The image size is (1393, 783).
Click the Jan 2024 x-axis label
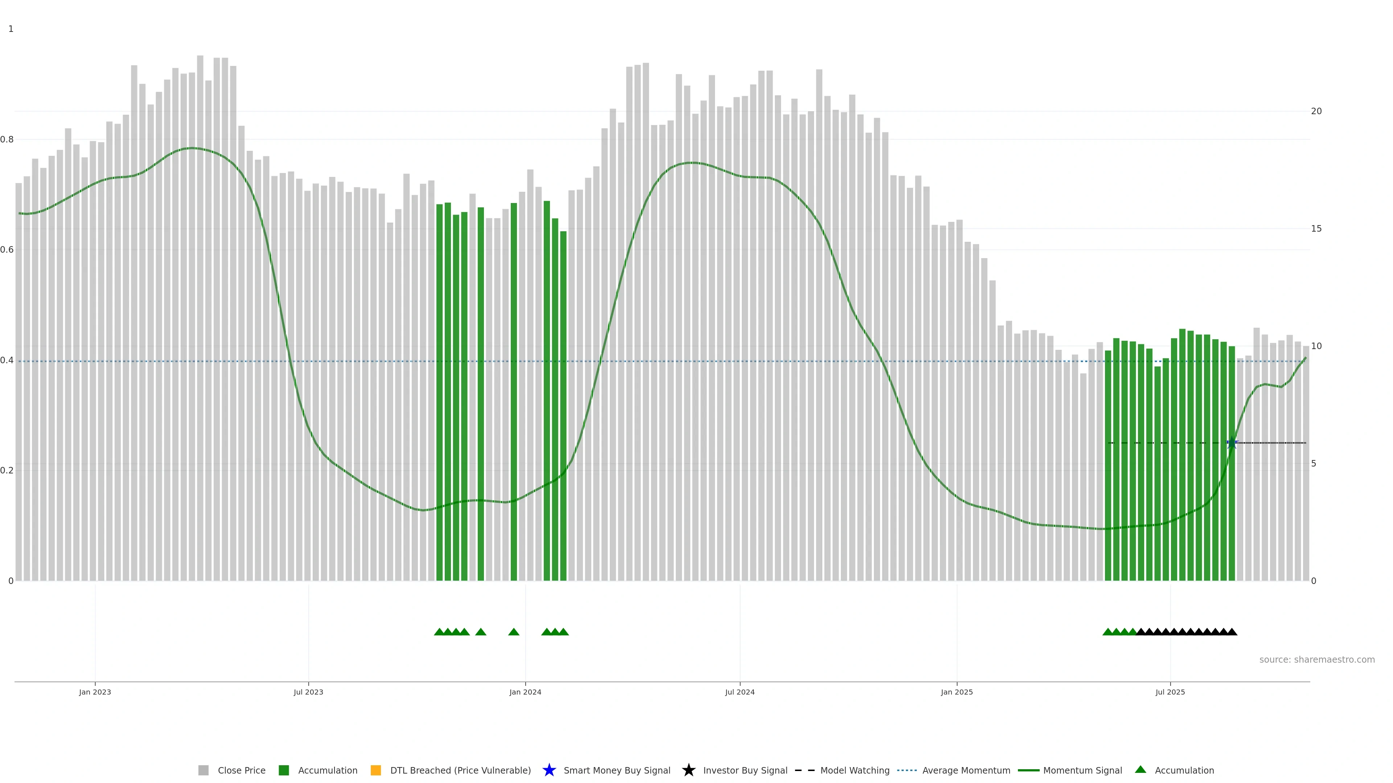[x=525, y=692]
